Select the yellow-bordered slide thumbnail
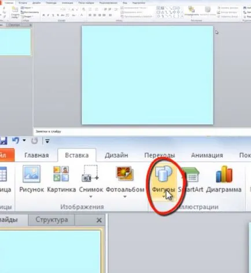 (50, 250)
